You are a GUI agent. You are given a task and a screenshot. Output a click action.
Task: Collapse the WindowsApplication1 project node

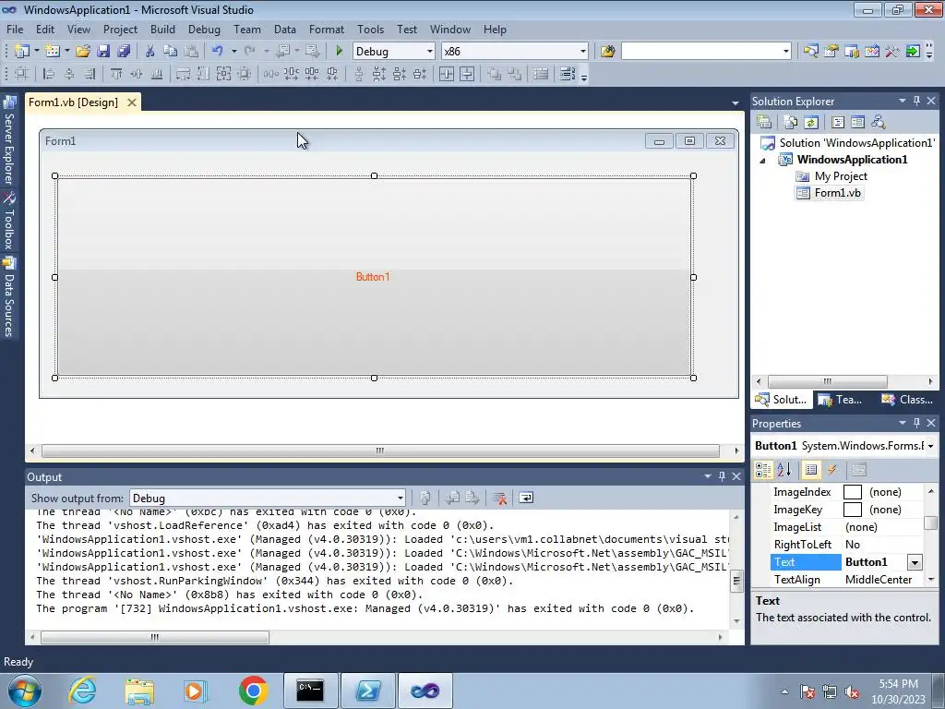(762, 161)
